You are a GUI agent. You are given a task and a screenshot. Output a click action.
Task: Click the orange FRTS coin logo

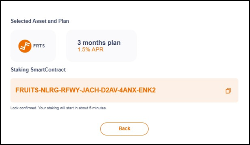(25, 46)
